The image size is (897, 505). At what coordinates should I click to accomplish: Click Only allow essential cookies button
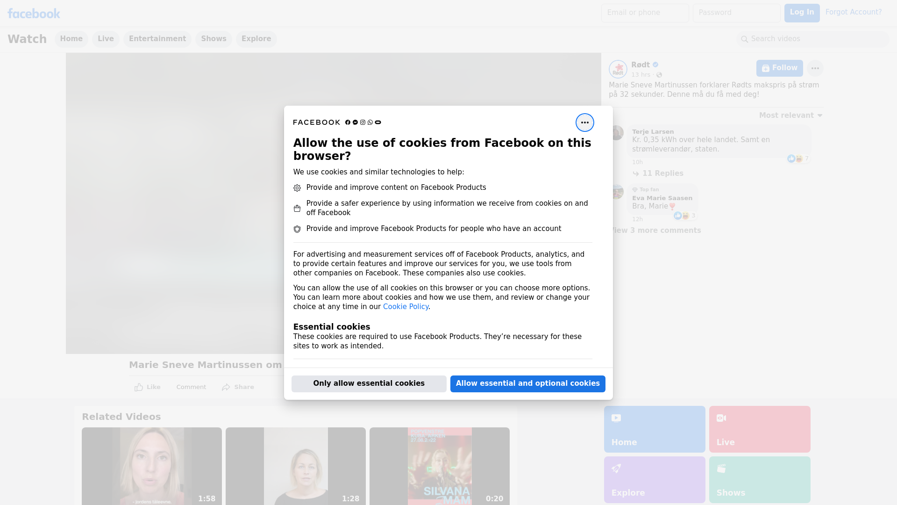(369, 383)
